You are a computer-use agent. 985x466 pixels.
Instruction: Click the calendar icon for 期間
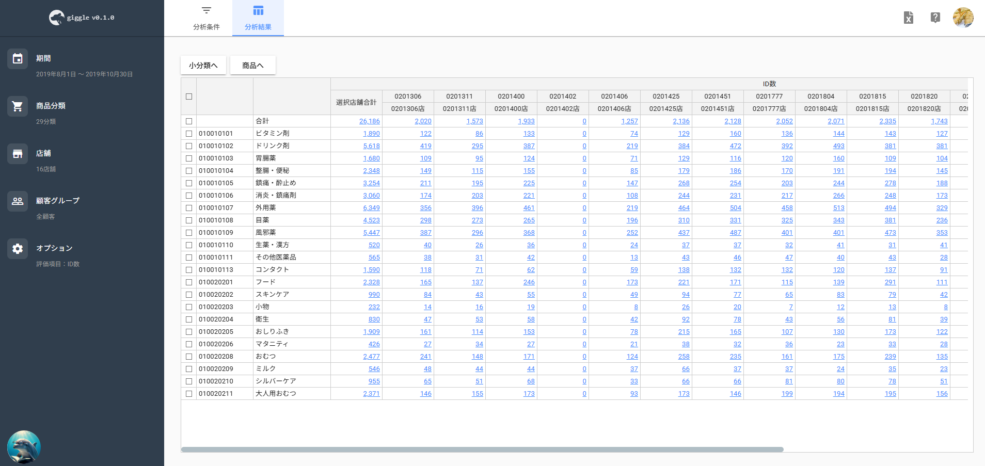coord(18,59)
